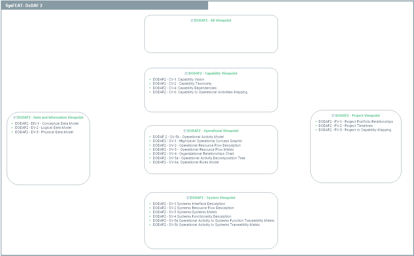Click the folder icon beside DODAF2 - All Viewpoint

point(193,21)
